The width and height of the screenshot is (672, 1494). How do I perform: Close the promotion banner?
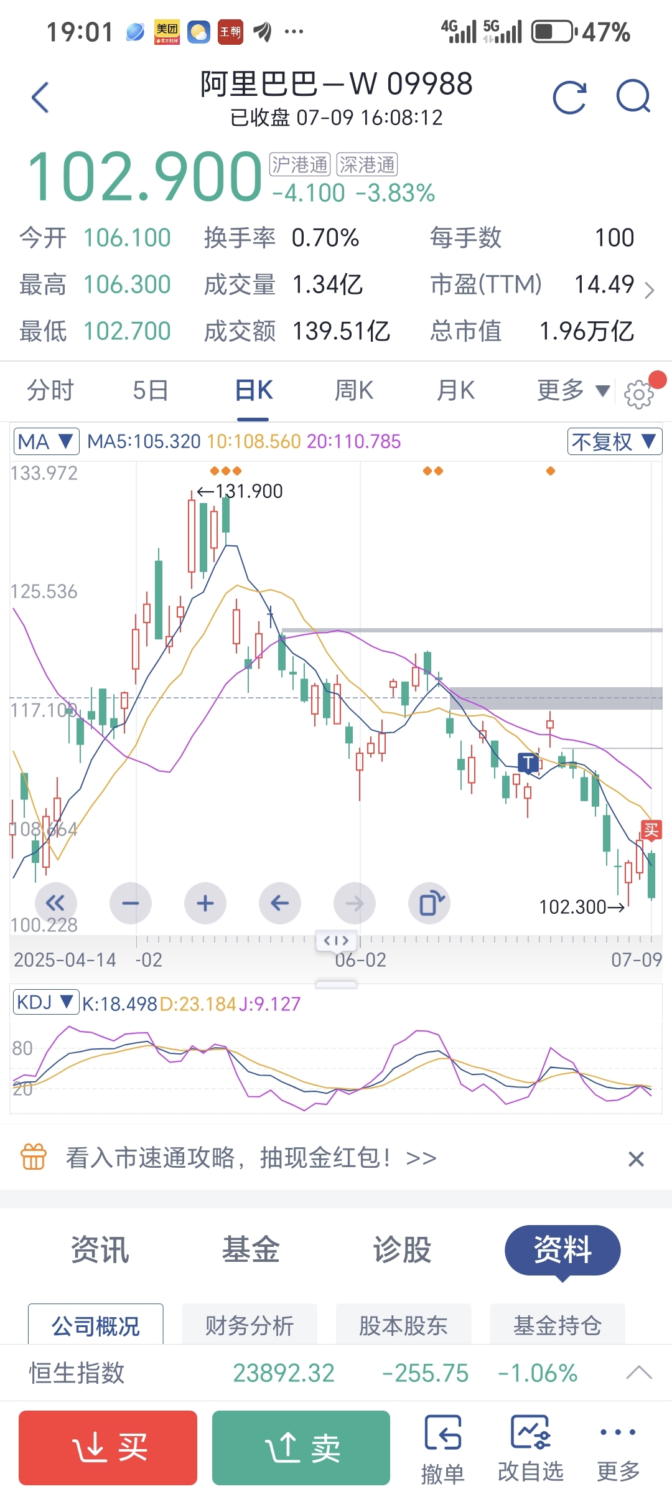[636, 1158]
